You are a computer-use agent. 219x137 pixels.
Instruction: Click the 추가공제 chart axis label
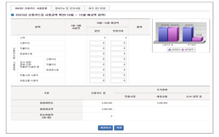click(x=192, y=45)
